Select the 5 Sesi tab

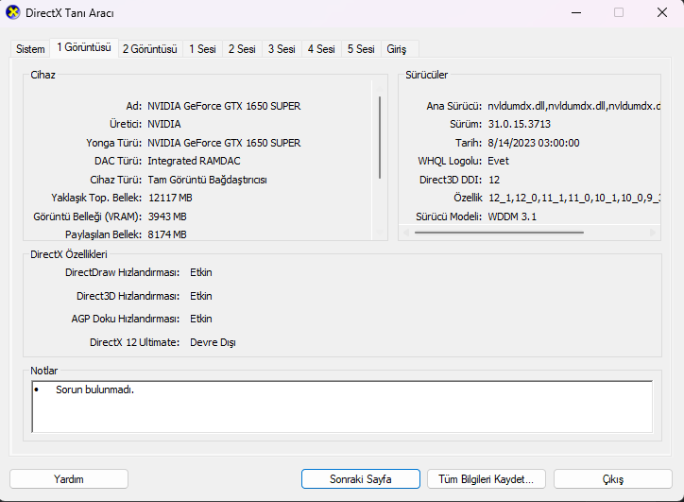click(x=361, y=49)
